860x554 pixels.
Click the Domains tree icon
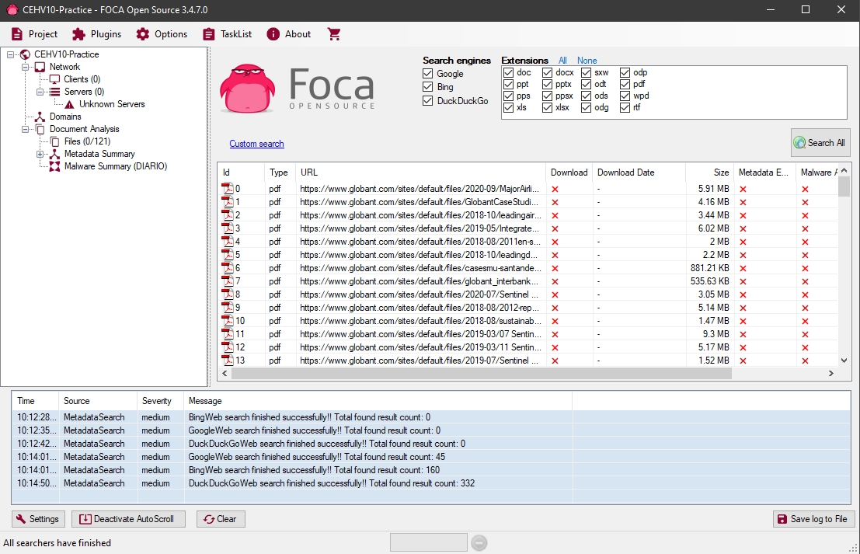pyautogui.click(x=40, y=117)
